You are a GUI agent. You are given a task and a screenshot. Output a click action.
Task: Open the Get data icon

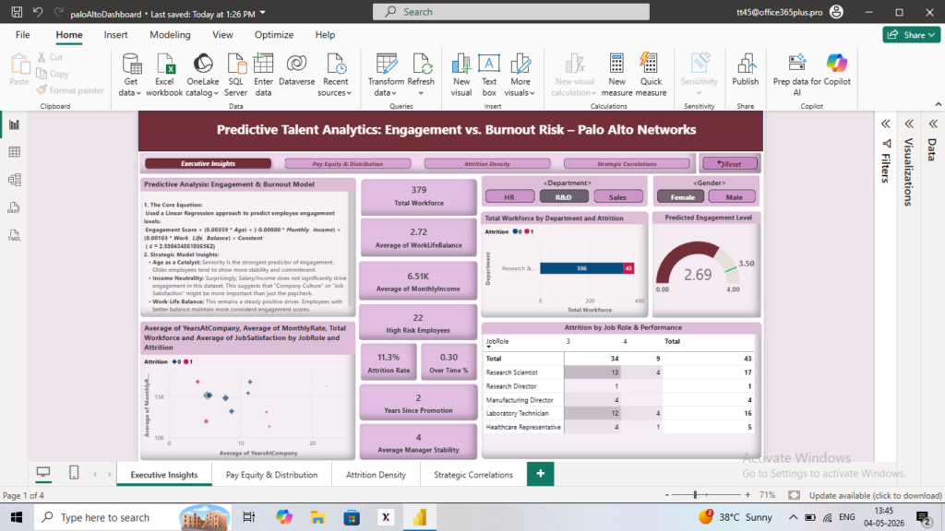tap(131, 64)
